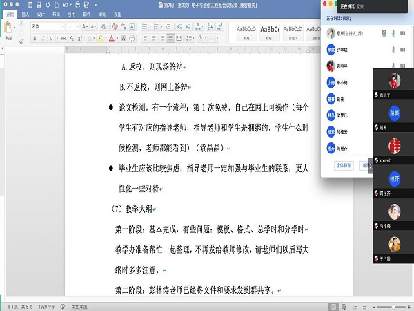Open the borders dropdown arrow

click(217, 39)
